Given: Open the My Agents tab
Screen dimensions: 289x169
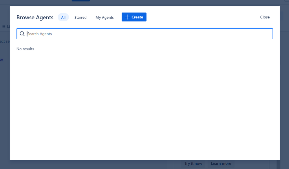Looking at the screenshot, I should tap(105, 17).
